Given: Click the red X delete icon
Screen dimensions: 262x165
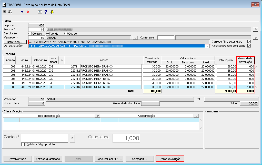Looking at the screenshot, I should (x=28, y=12).
